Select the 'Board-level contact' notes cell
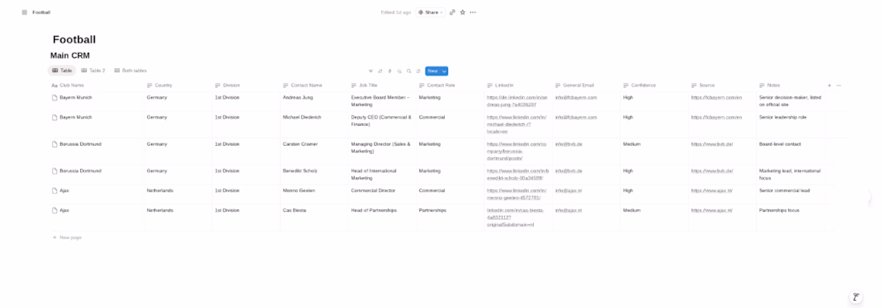The width and height of the screenshot is (883, 308). click(779, 144)
